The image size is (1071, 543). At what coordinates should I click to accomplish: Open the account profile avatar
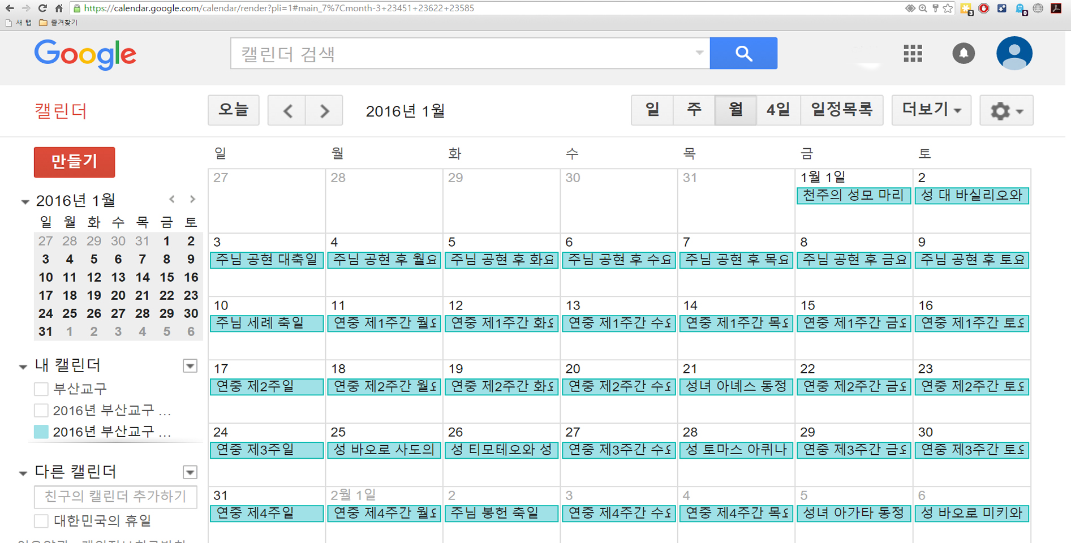tap(1014, 54)
